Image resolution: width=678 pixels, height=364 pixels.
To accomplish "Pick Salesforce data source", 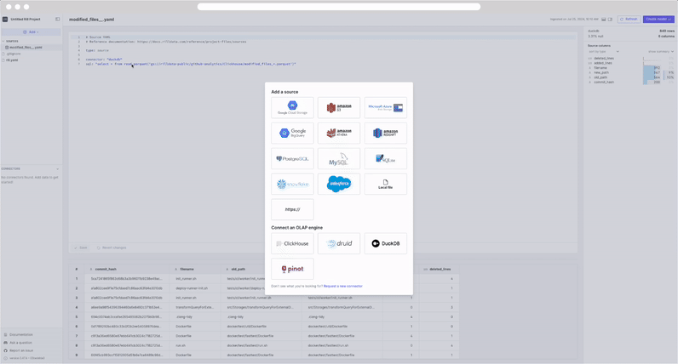I will pyautogui.click(x=339, y=184).
